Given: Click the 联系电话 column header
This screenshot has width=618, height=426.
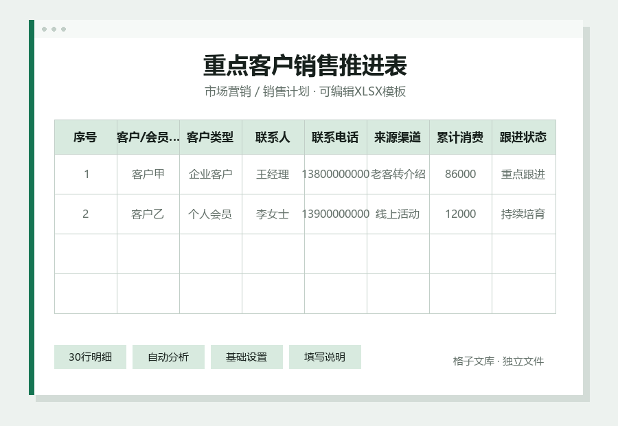Looking at the screenshot, I should [x=335, y=137].
